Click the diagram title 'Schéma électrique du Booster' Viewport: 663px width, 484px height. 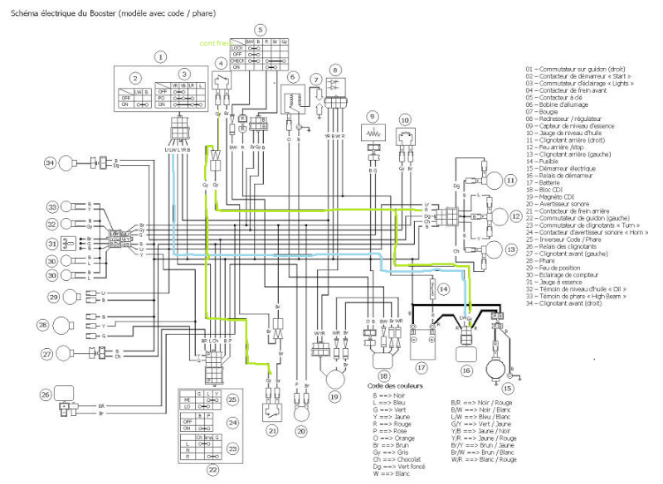[x=63, y=13]
